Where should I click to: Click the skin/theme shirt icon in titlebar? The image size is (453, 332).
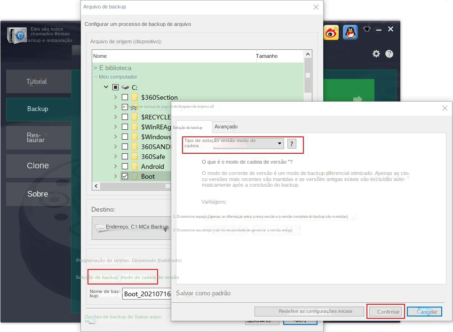click(x=366, y=29)
